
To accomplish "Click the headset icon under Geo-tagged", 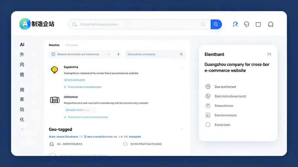I will pos(52,144).
